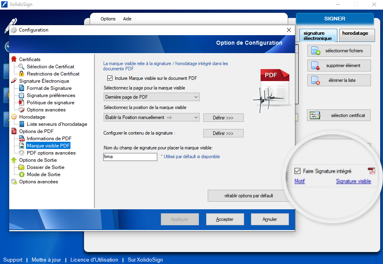This screenshot has width=383, height=264.
Task: Click the XolidoSign title bar app icon
Action: click(4, 4)
